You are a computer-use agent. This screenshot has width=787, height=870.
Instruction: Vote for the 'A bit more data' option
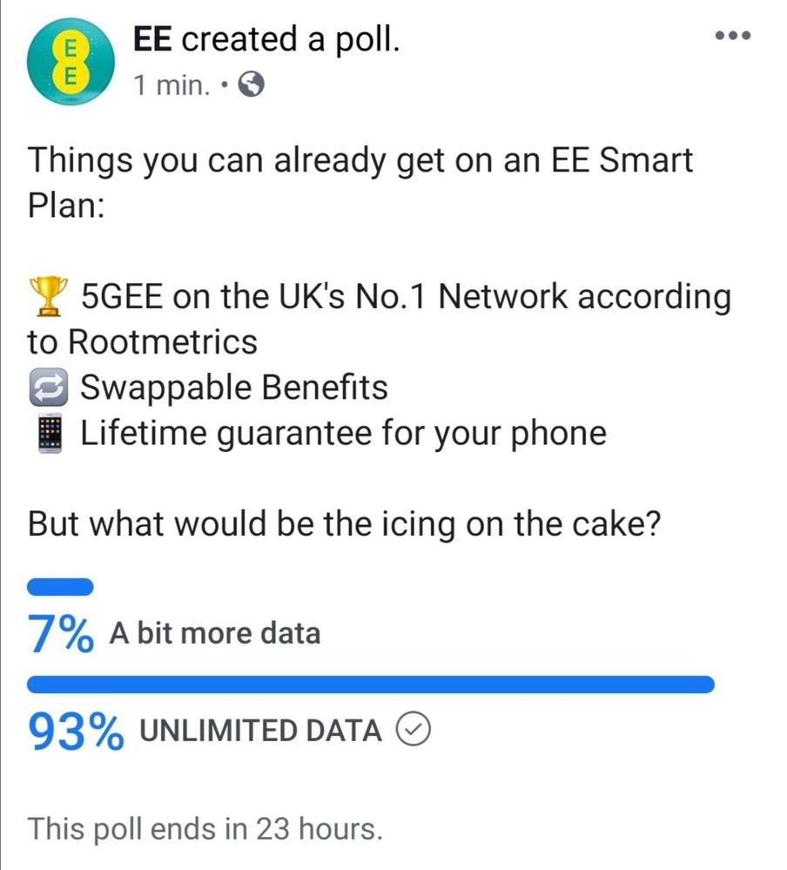tap(214, 633)
